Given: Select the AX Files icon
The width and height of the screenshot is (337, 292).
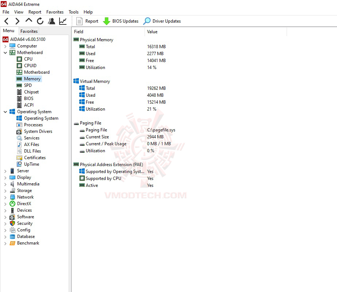Looking at the screenshot, I should [x=19, y=145].
